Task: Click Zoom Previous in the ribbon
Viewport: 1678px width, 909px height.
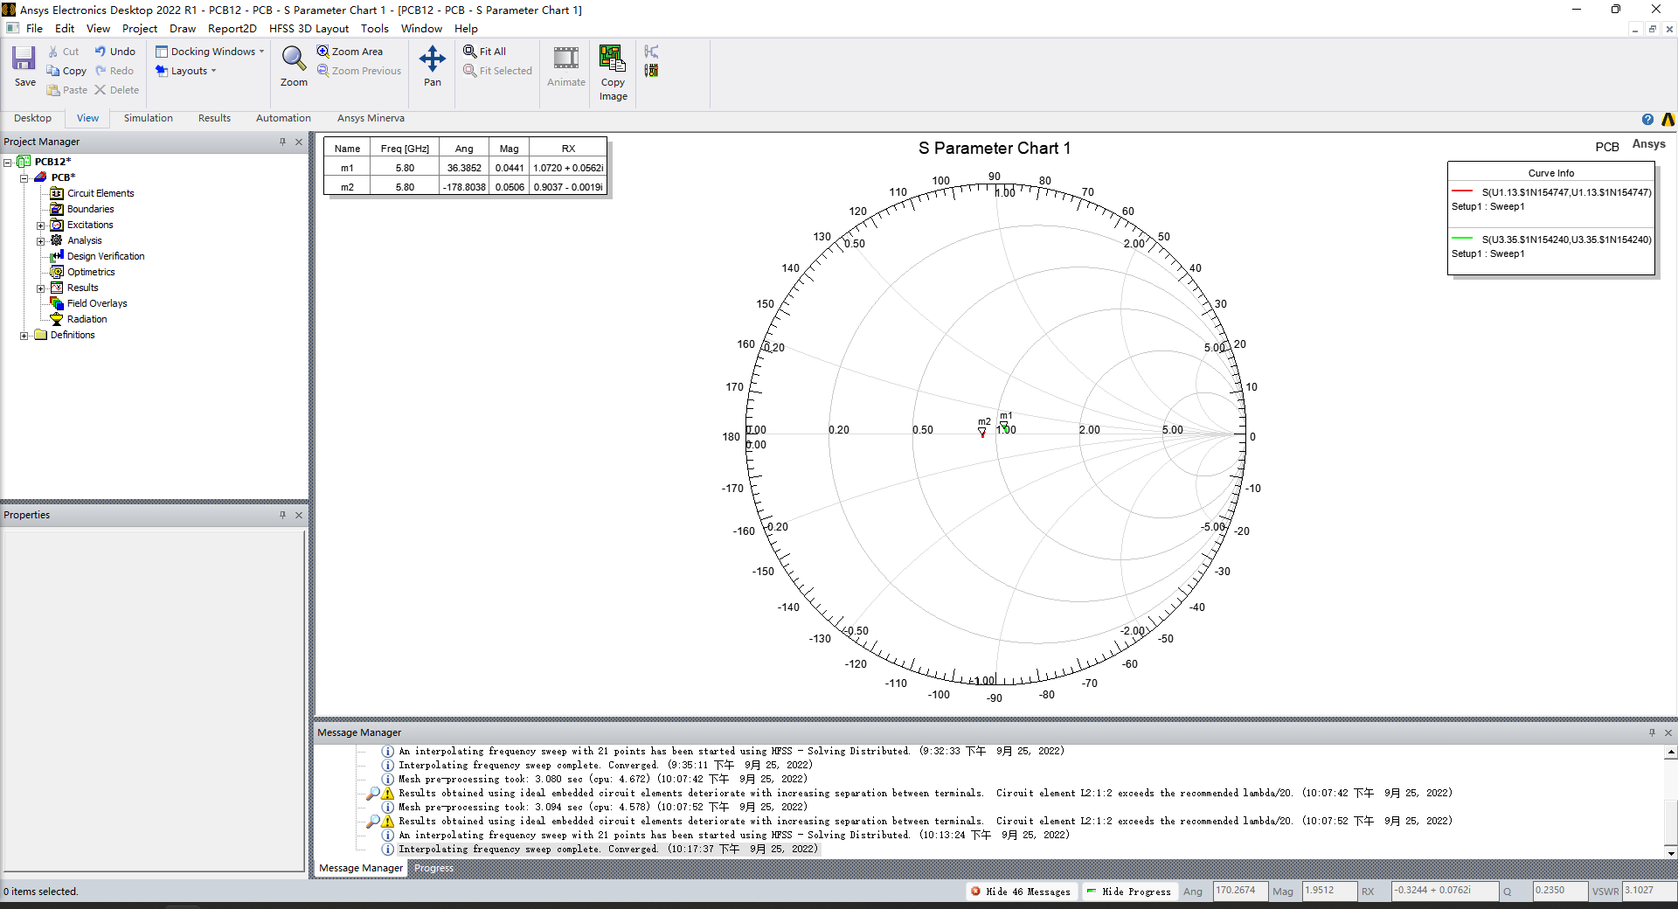Action: pos(359,71)
